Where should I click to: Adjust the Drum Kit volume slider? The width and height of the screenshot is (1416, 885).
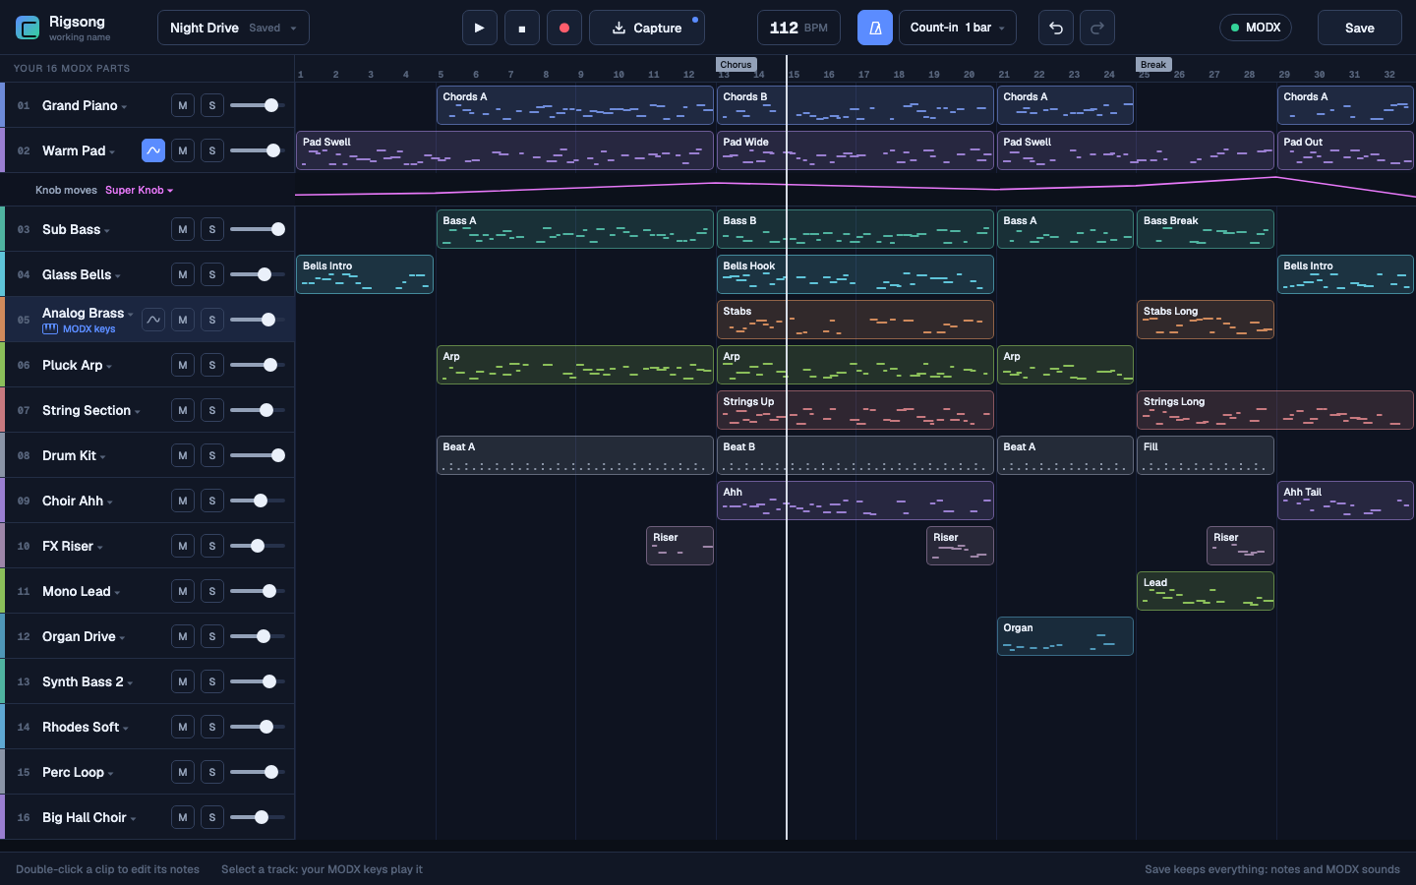point(258,455)
